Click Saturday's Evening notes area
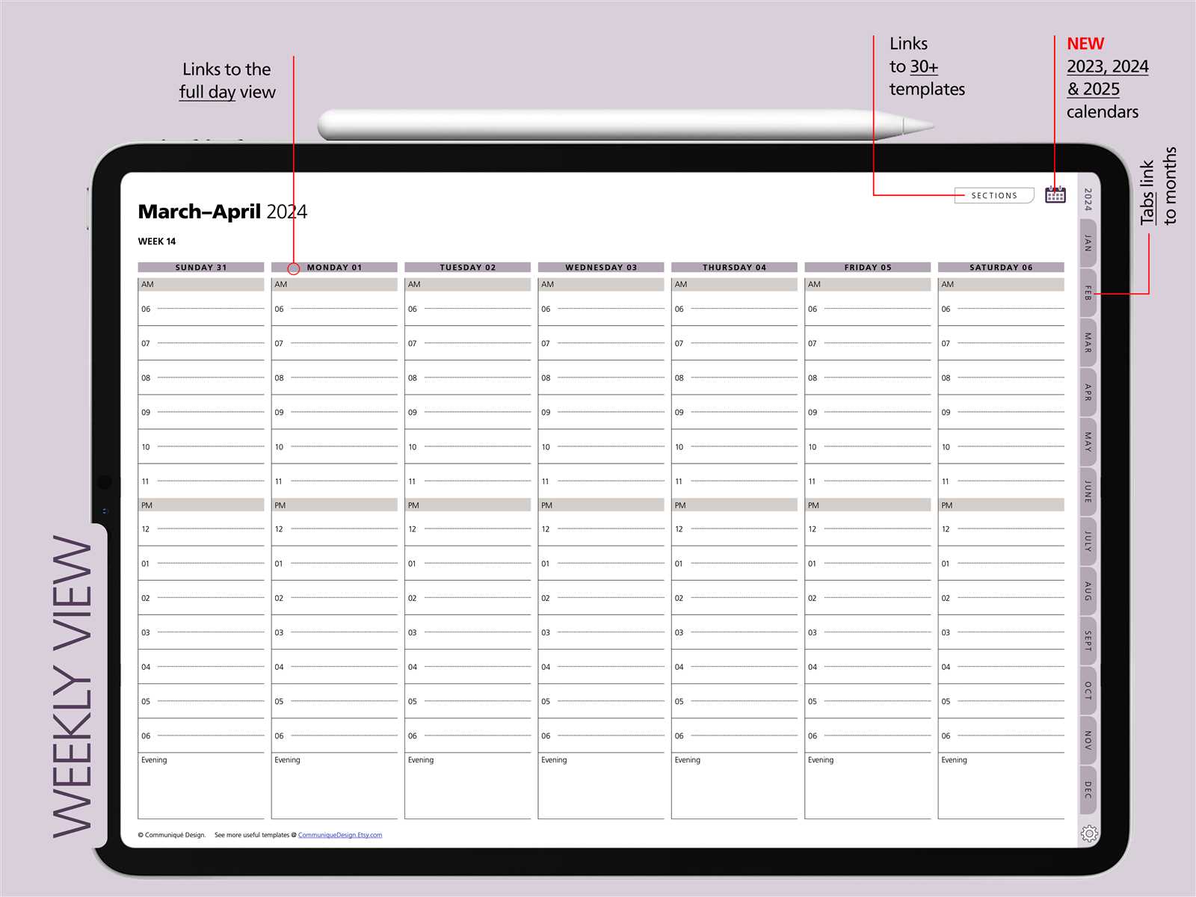1196x897 pixels. [1001, 786]
